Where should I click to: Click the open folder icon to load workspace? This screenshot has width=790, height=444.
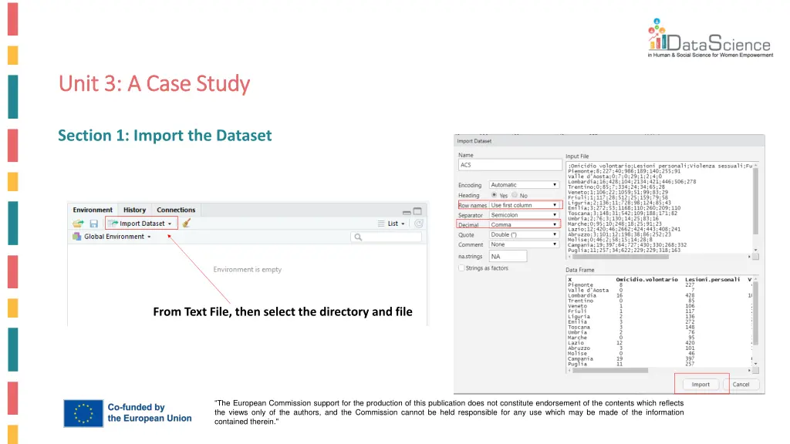[x=79, y=224]
